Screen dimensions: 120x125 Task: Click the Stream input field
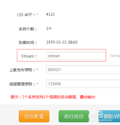click(76, 56)
